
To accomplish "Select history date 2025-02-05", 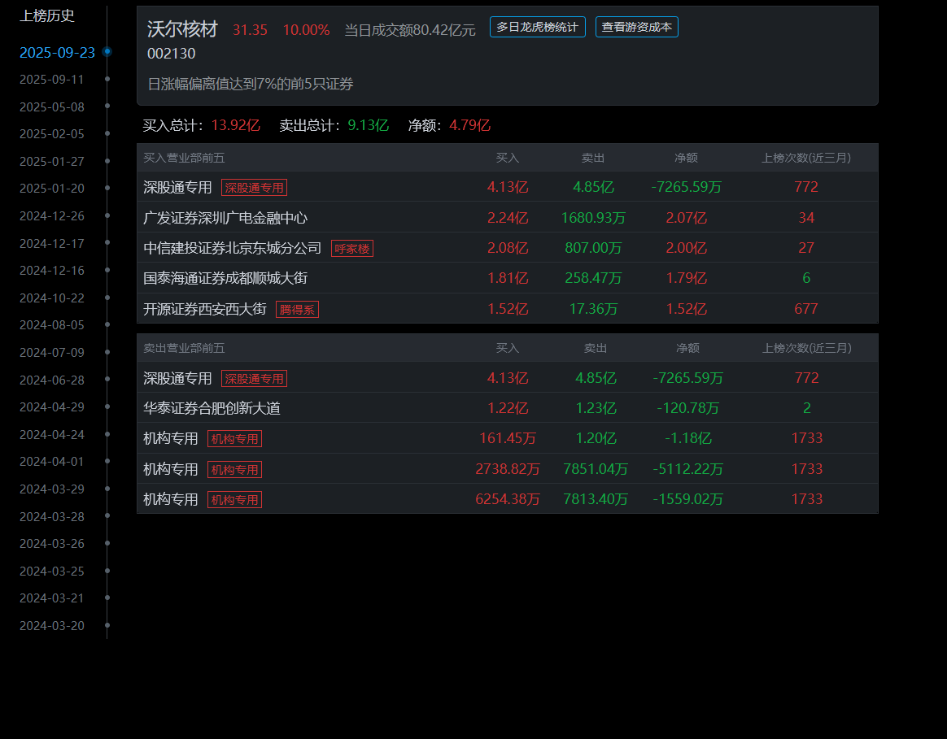I will click(x=52, y=134).
